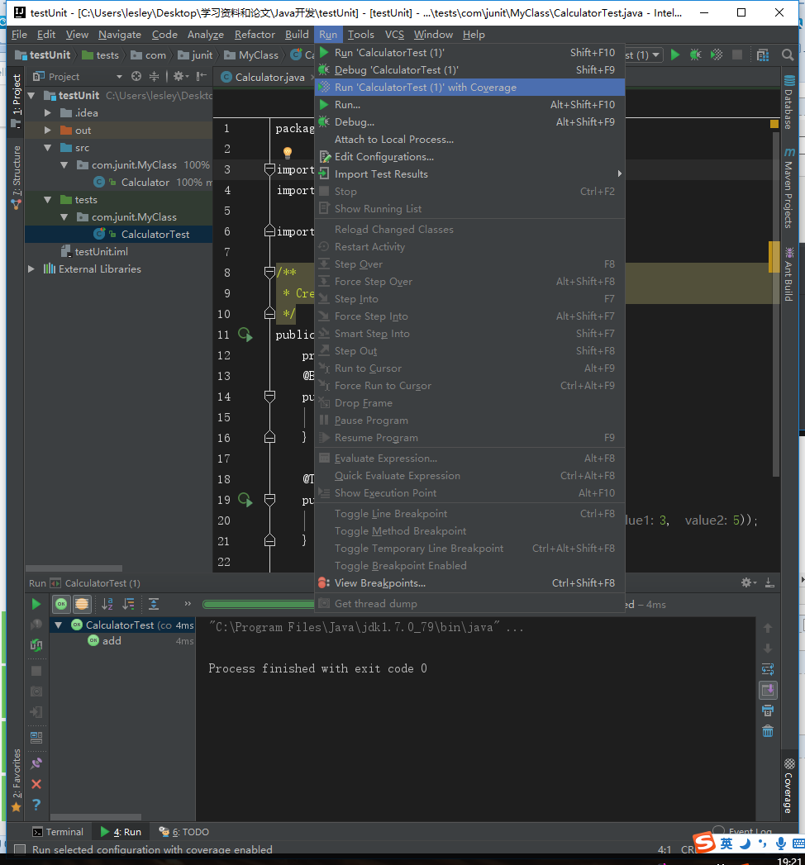Open the Coverage tool window
The width and height of the screenshot is (805, 865).
click(789, 787)
